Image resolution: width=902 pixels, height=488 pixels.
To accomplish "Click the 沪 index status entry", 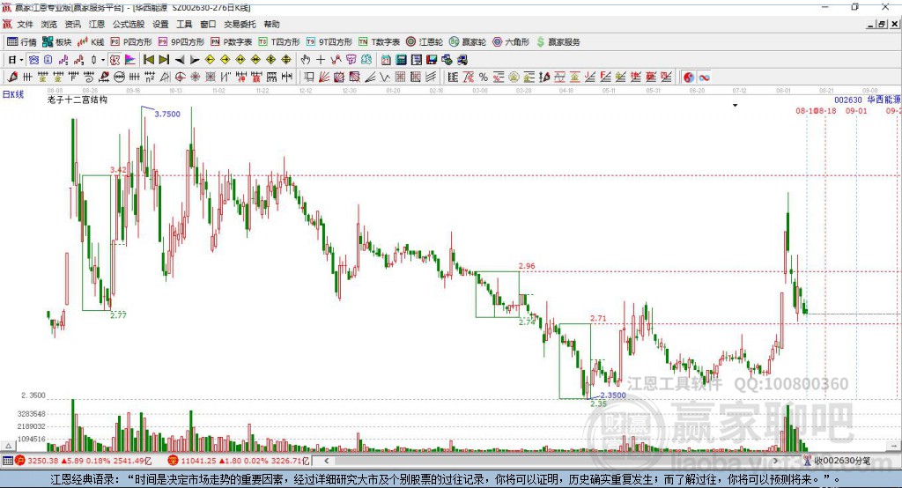I will coord(84,461).
